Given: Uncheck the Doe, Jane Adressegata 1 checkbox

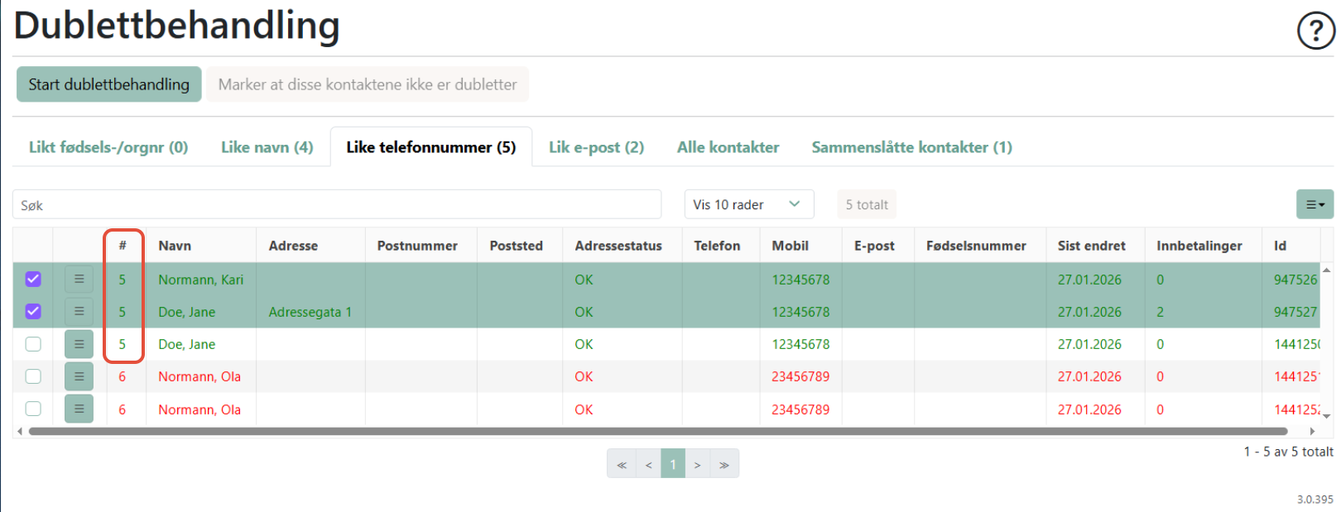Looking at the screenshot, I should 33,312.
